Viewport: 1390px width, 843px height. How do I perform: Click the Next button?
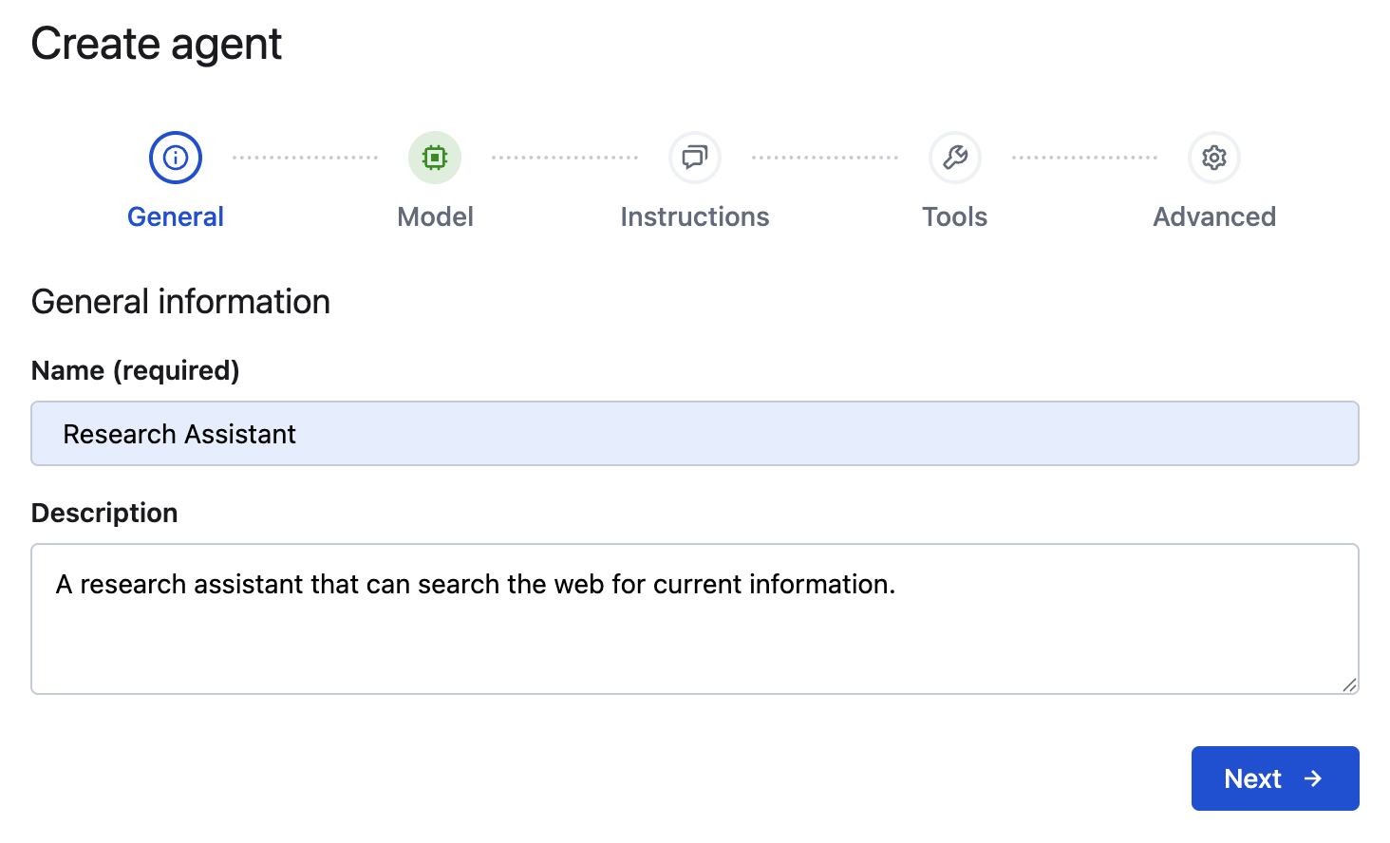(1275, 777)
